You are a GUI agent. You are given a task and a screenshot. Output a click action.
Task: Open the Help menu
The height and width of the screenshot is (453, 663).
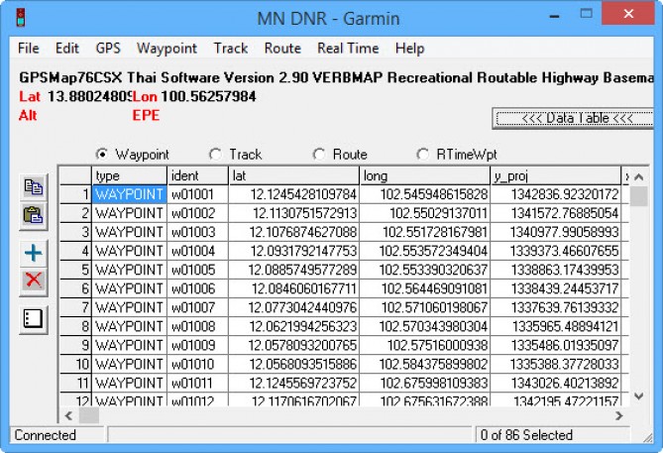coord(409,49)
